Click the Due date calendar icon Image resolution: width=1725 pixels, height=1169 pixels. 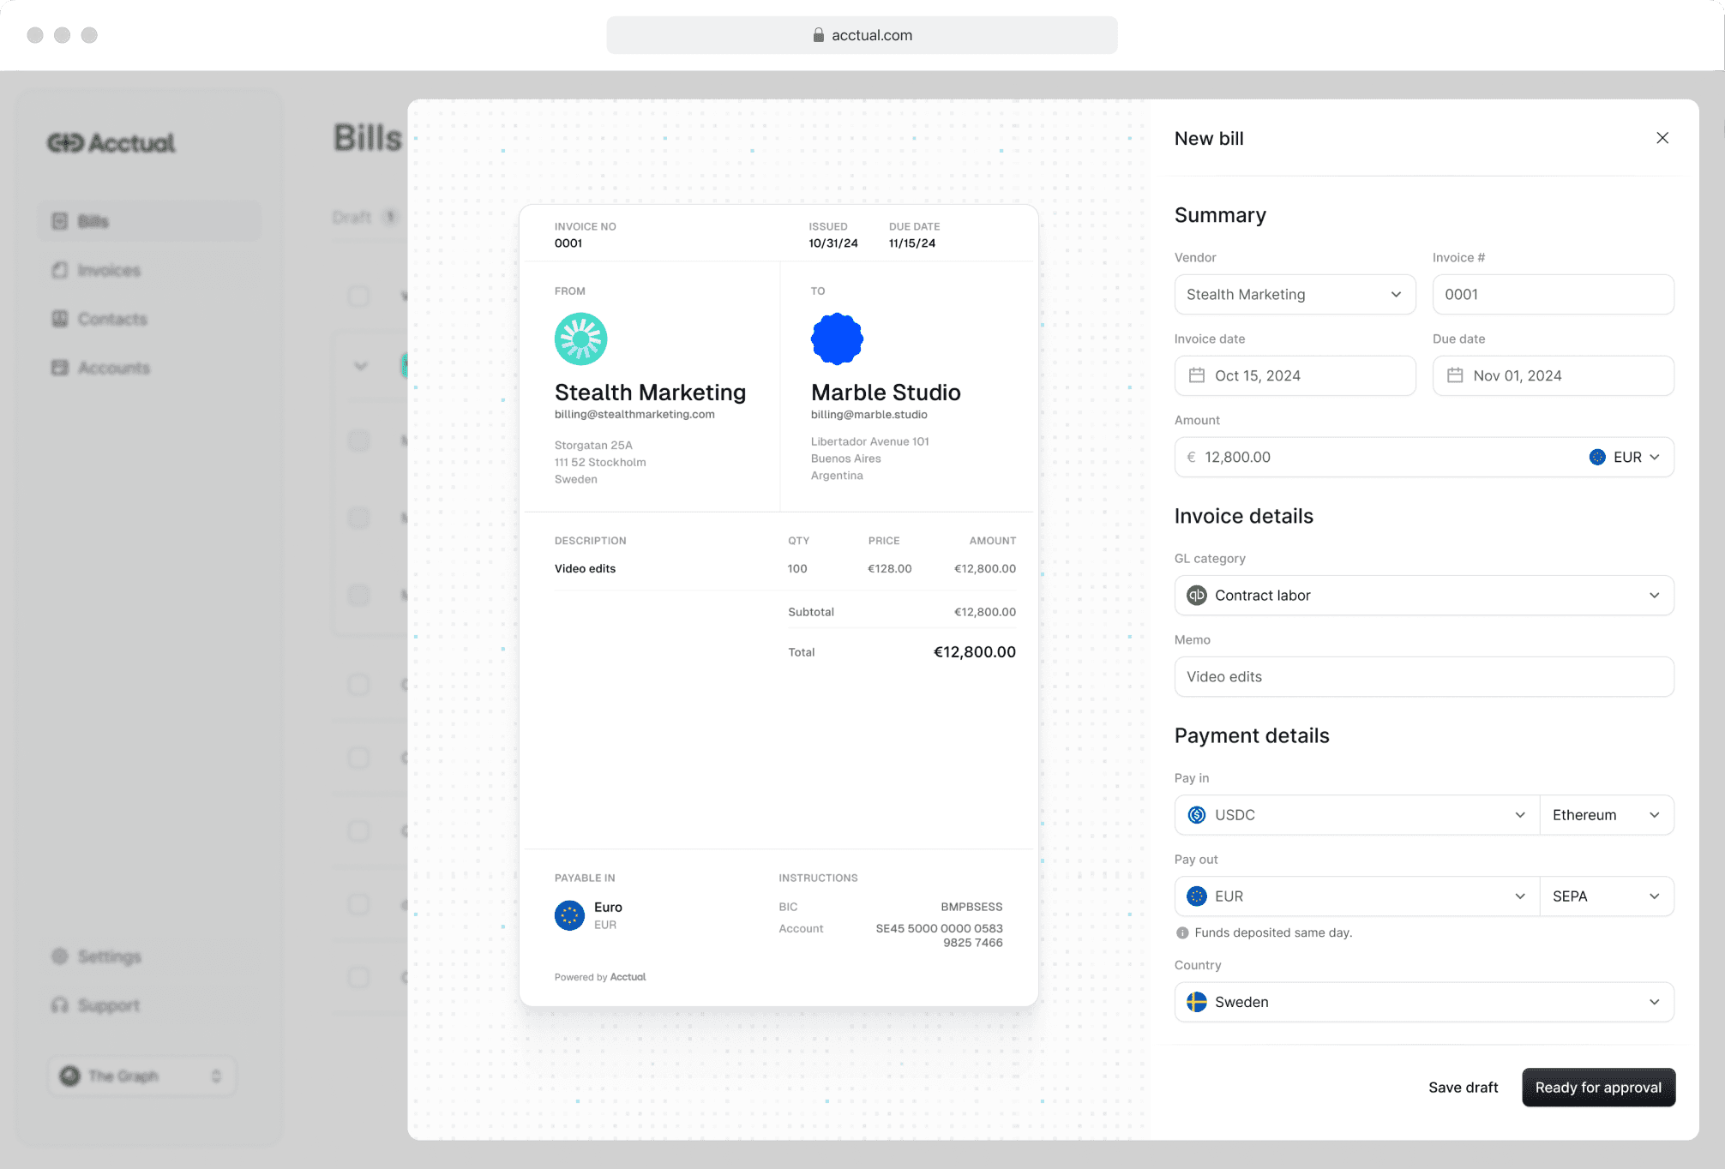tap(1455, 375)
